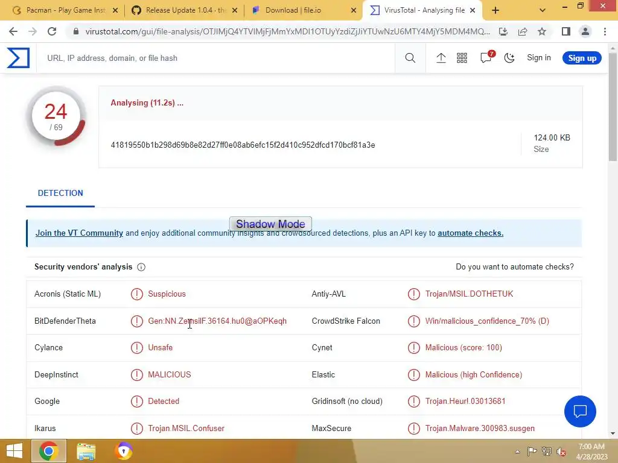The image size is (618, 463).
Task: Click the browser back arrow
Action: coord(13,31)
